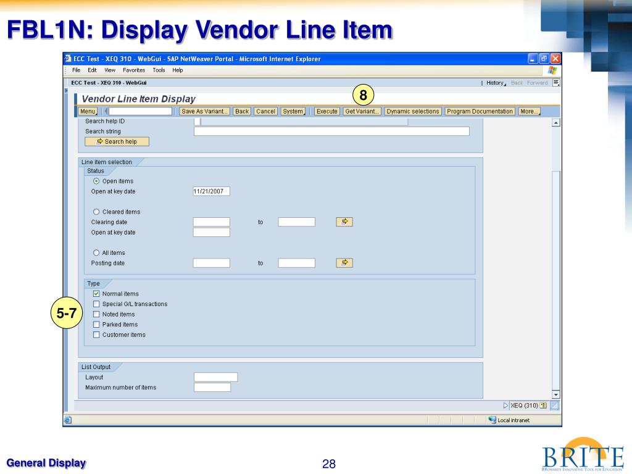632x474 pixels.
Task: Click the Clearing date from field
Action: pyautogui.click(x=211, y=222)
